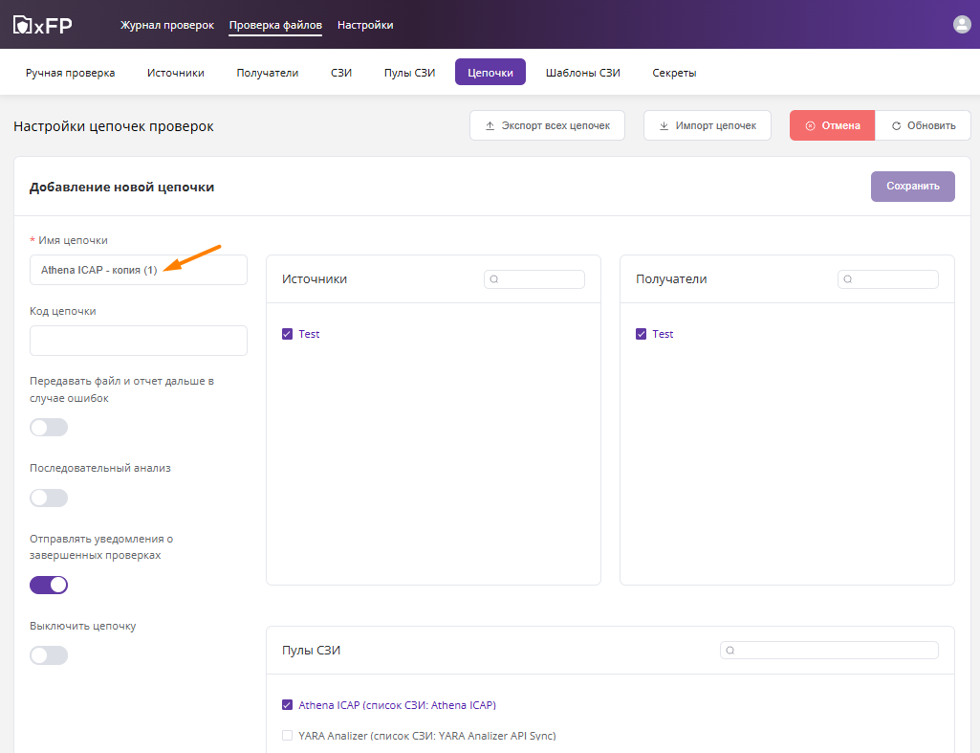The width and height of the screenshot is (980, 753).
Task: Switch to the Секреты tab
Action: (x=674, y=73)
